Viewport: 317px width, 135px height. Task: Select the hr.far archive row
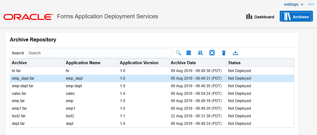[152, 71]
